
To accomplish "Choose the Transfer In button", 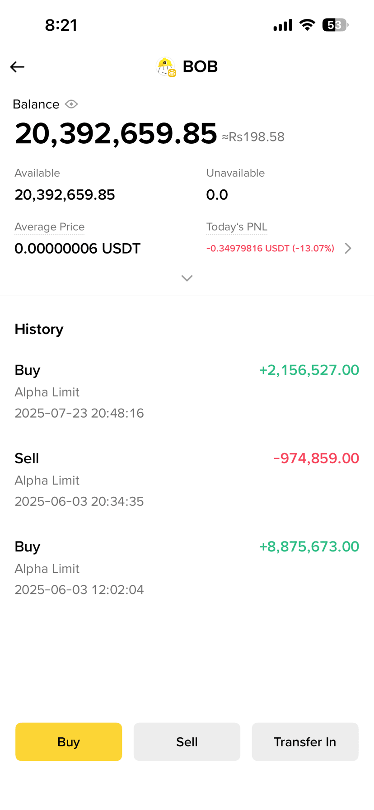I will click(x=305, y=742).
